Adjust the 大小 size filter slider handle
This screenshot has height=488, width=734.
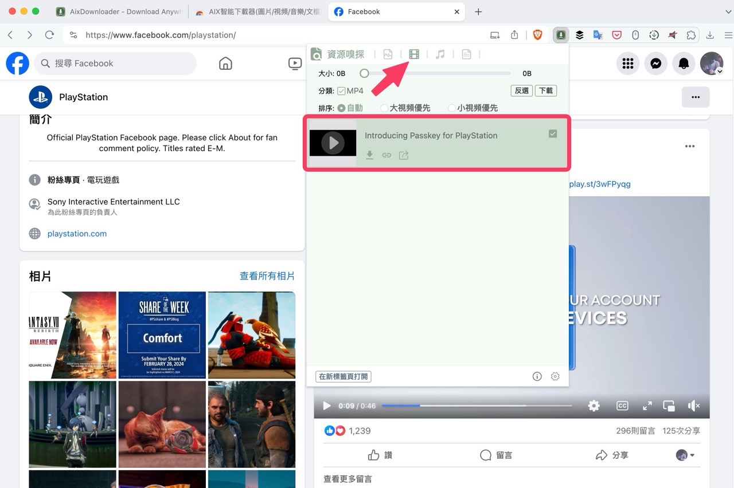364,73
